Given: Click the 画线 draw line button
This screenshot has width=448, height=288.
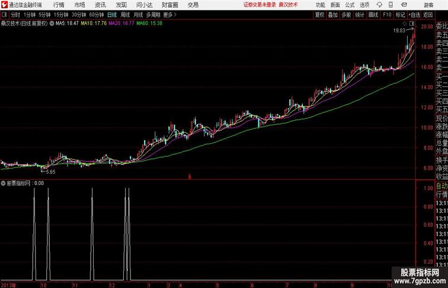Looking at the screenshot, I should [x=373, y=15].
